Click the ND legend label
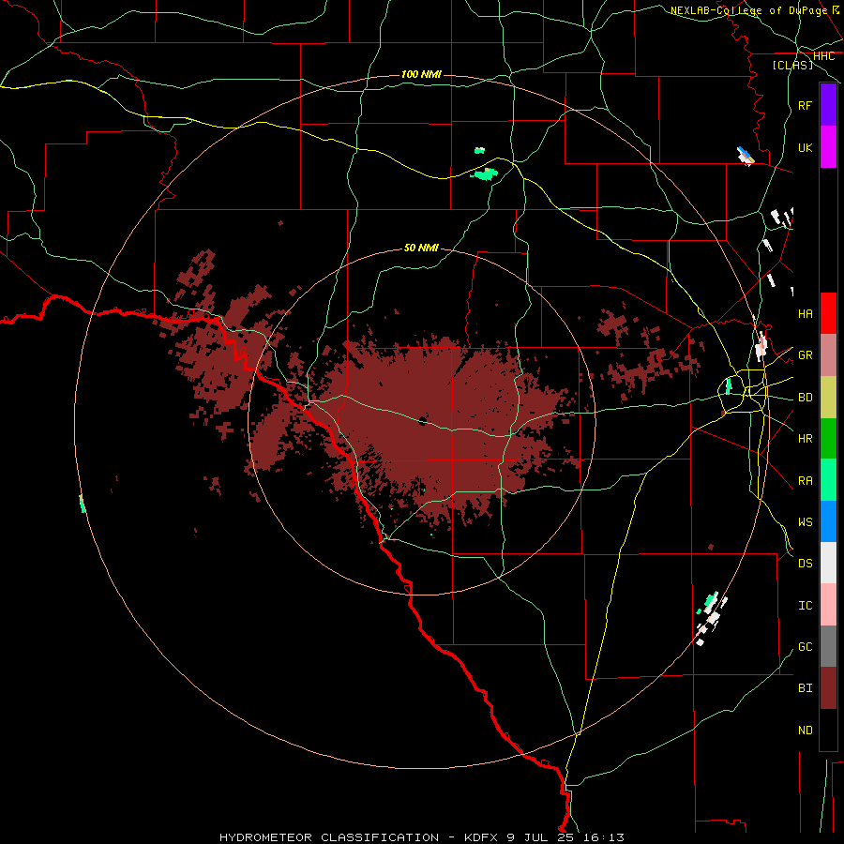 coord(805,730)
